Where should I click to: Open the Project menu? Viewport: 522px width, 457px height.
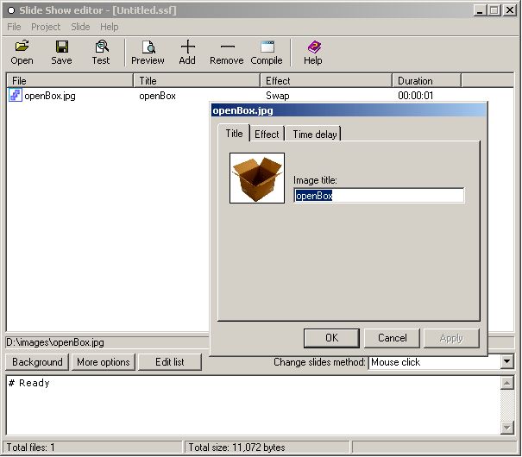coord(46,27)
